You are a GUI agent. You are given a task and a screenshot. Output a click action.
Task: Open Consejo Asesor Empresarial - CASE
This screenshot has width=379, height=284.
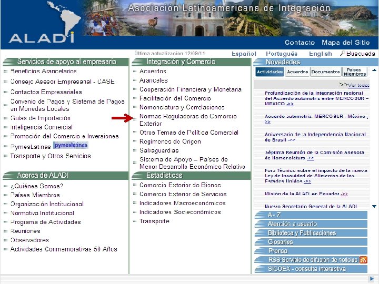pyautogui.click(x=62, y=82)
